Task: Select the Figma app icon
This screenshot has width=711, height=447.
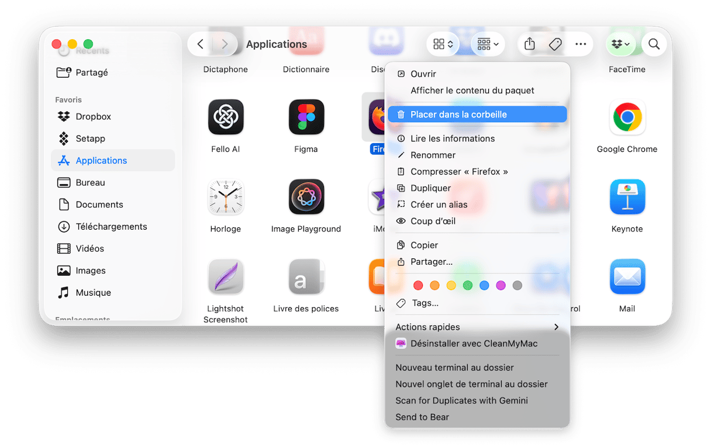Action: coord(306,117)
